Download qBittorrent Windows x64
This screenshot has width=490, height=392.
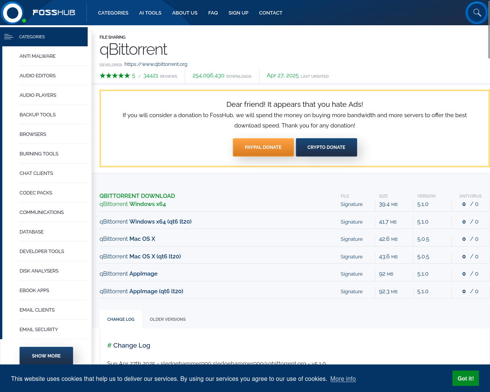coord(133,204)
